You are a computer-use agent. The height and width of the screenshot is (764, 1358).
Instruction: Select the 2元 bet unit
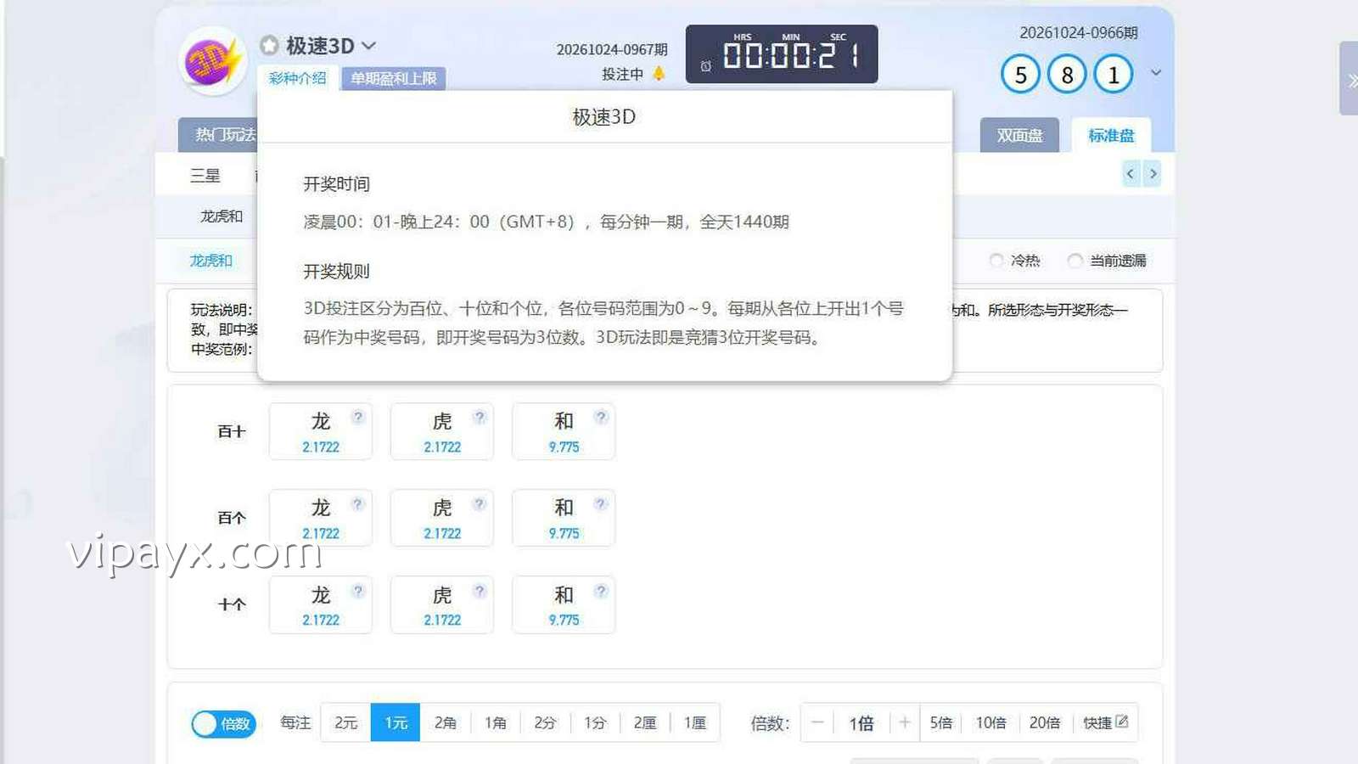[x=345, y=722]
